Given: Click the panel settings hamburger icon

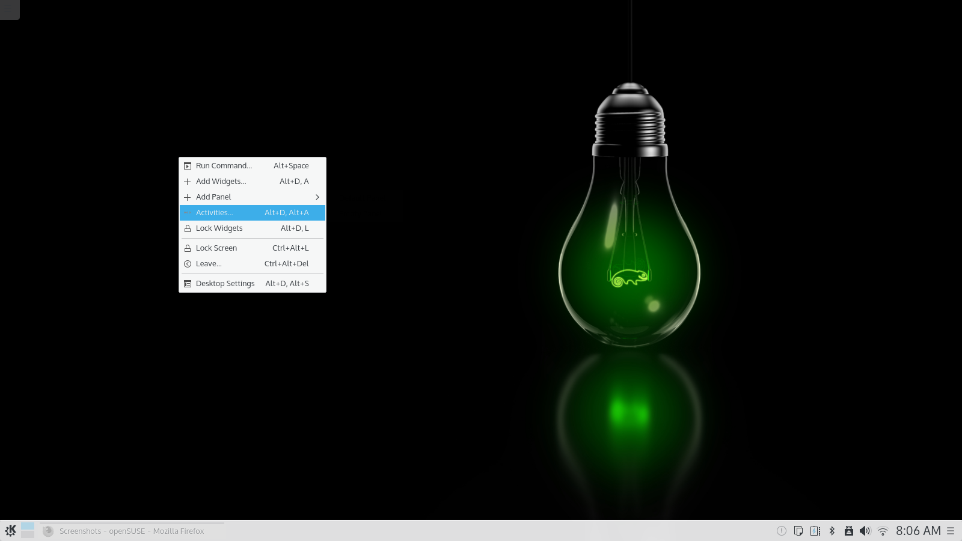Looking at the screenshot, I should pos(951,531).
